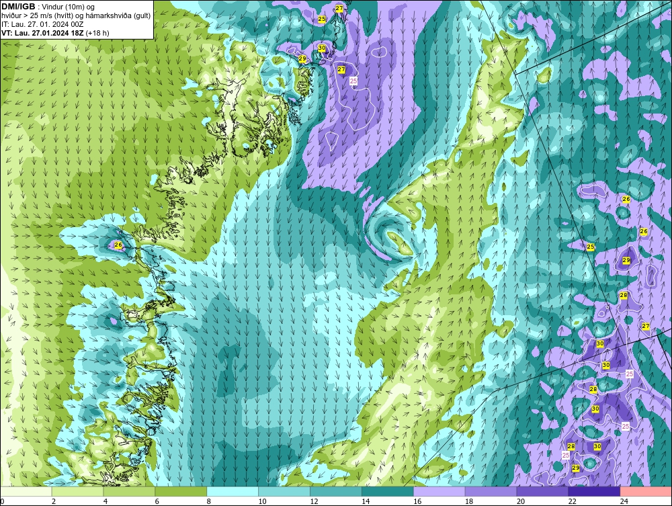Click the 18–20 m/s purple legend swatch
Image resolution: width=672 pixels, height=506 pixels.
coord(491,491)
